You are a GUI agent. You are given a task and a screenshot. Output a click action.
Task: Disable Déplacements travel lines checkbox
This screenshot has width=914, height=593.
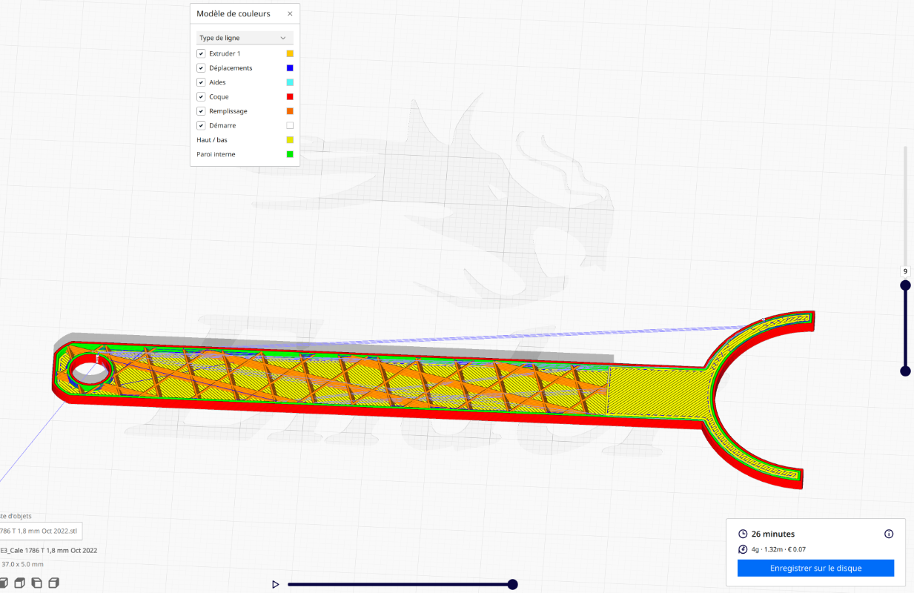[201, 68]
